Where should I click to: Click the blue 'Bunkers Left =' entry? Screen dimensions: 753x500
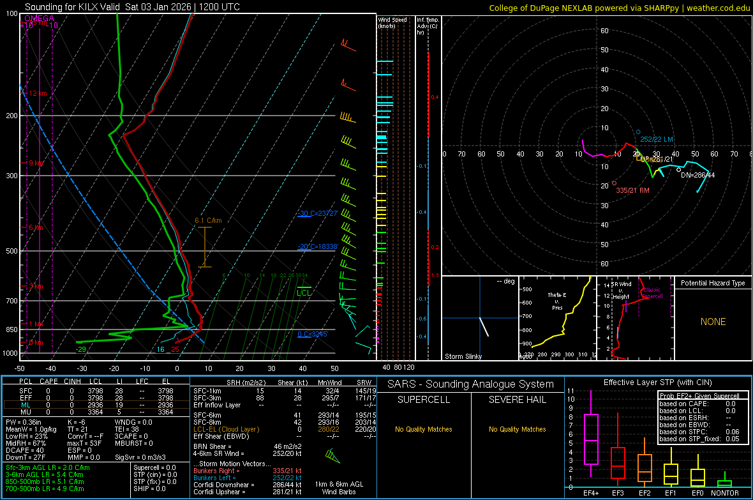tap(248, 478)
